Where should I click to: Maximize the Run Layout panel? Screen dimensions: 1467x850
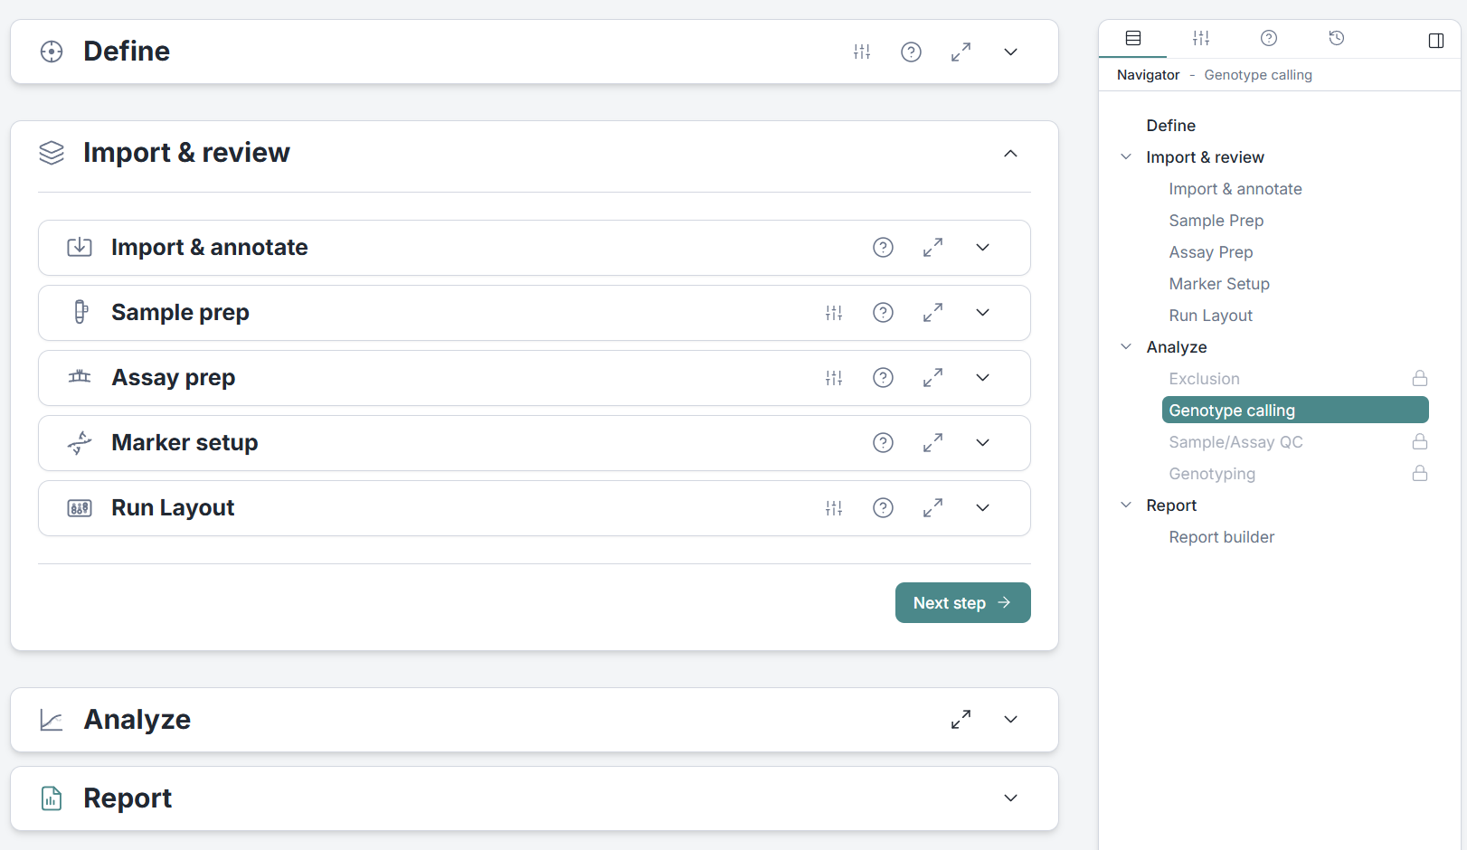[932, 507]
